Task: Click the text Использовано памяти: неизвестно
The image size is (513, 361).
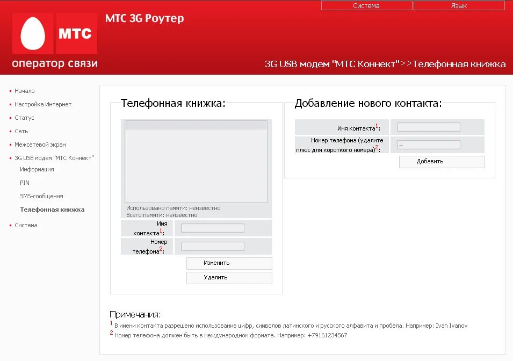Action: pos(174,208)
